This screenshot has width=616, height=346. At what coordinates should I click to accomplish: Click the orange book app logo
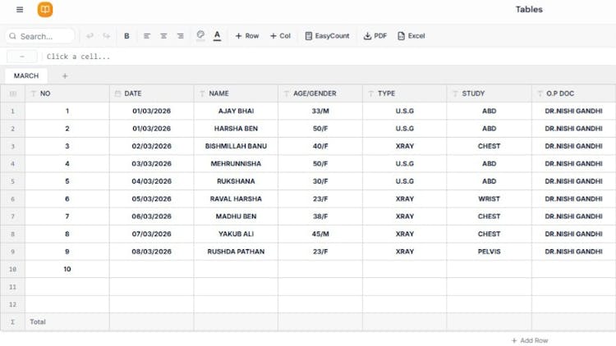(x=45, y=10)
